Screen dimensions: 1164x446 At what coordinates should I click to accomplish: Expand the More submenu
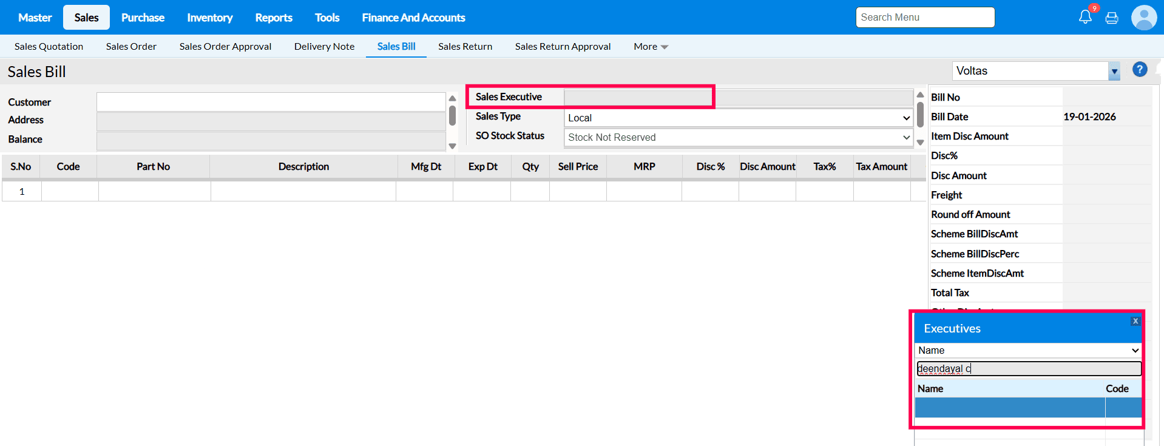[x=651, y=47]
